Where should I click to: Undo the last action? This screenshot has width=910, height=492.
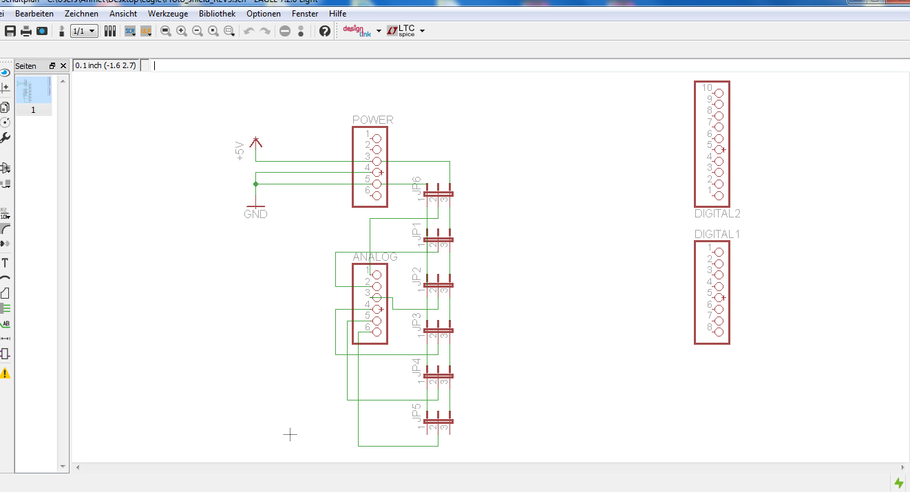coord(249,31)
